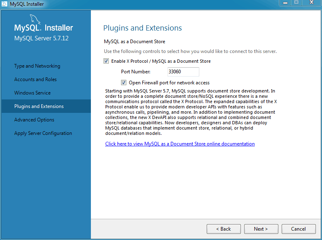The height and width of the screenshot is (240, 322).
Task: Click the "MySQL Server 5.7.12" sidebar text
Action: pyautogui.click(x=41, y=38)
